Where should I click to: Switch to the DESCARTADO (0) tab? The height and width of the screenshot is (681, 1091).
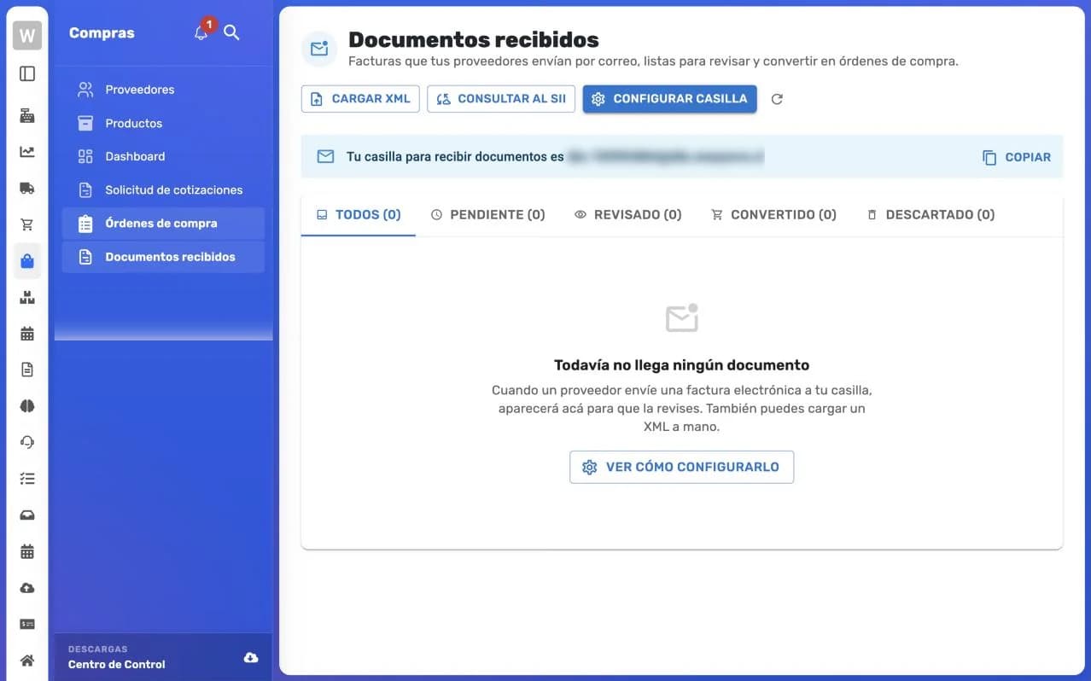point(931,215)
